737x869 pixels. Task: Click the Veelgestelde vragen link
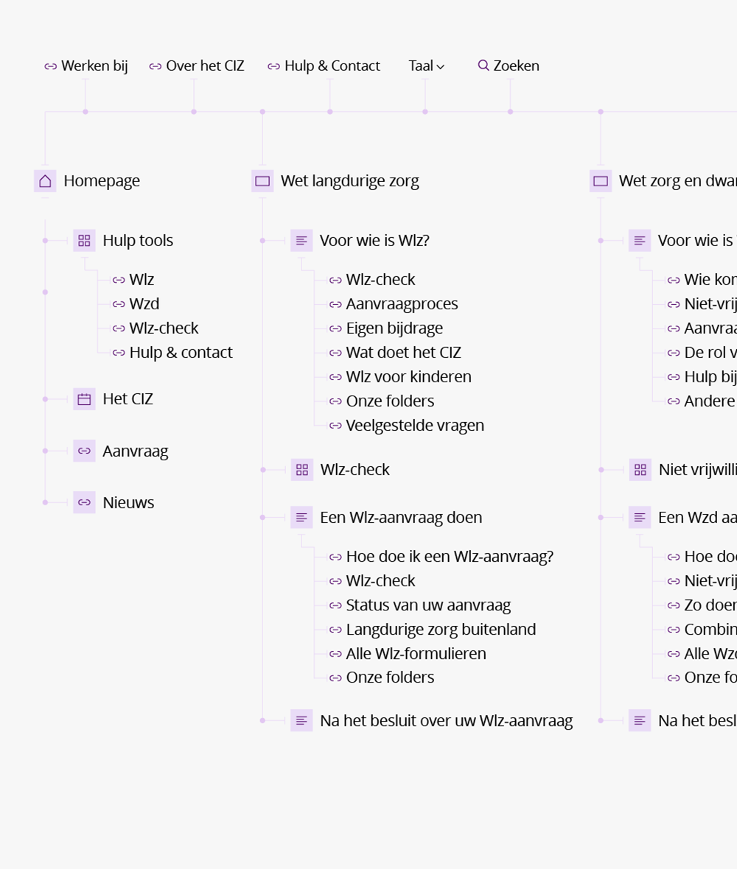(x=415, y=426)
